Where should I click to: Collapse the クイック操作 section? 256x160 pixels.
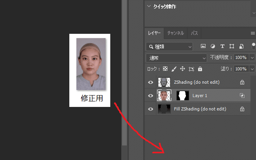pyautogui.click(x=149, y=6)
